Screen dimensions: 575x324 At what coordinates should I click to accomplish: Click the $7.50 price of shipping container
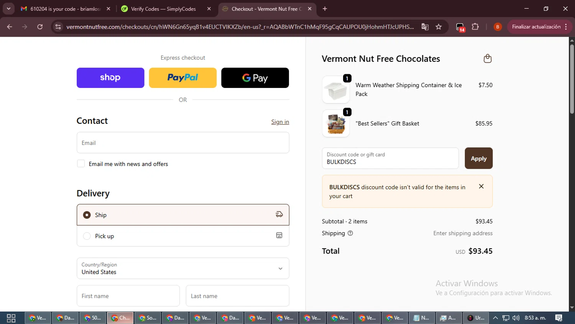[485, 85]
